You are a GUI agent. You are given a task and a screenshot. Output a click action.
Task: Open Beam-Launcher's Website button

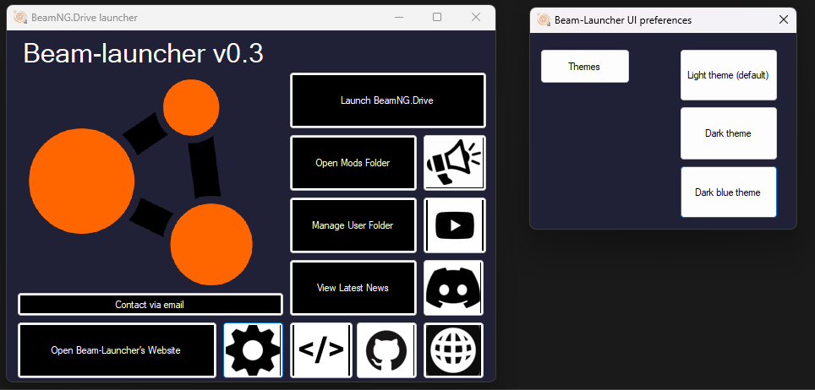[117, 350]
